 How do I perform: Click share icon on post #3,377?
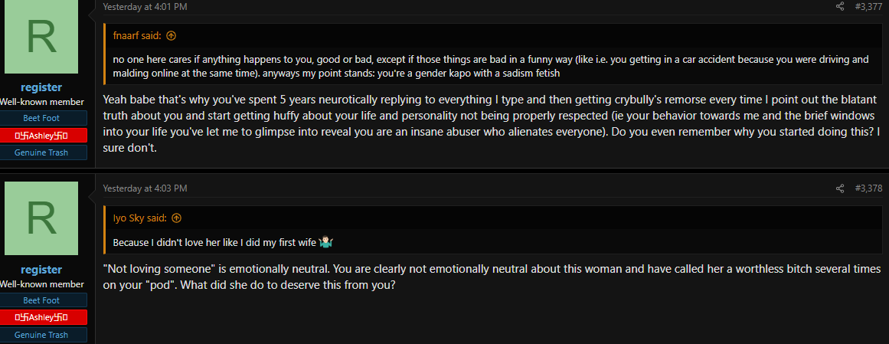click(x=840, y=7)
